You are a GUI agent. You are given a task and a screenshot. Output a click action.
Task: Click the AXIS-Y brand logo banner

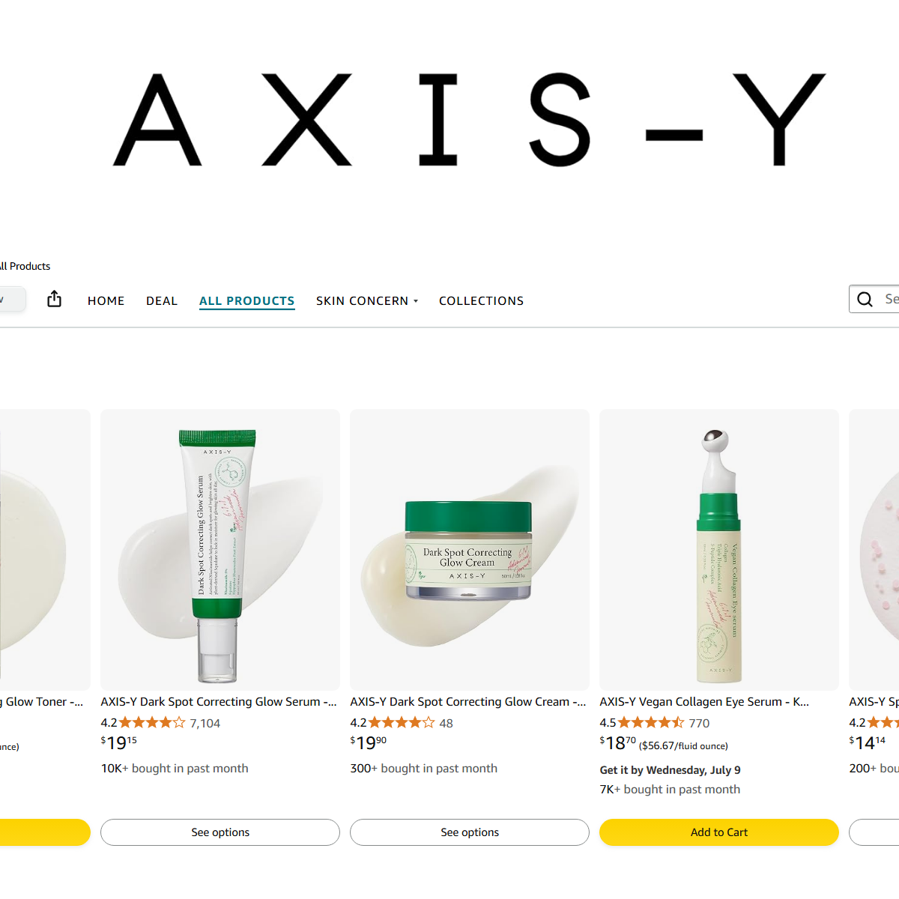(x=469, y=119)
